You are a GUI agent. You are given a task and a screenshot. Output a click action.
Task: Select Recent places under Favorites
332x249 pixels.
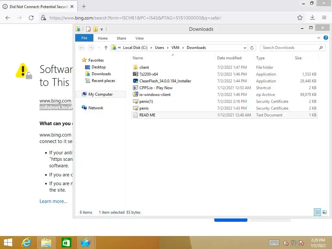coord(103,81)
